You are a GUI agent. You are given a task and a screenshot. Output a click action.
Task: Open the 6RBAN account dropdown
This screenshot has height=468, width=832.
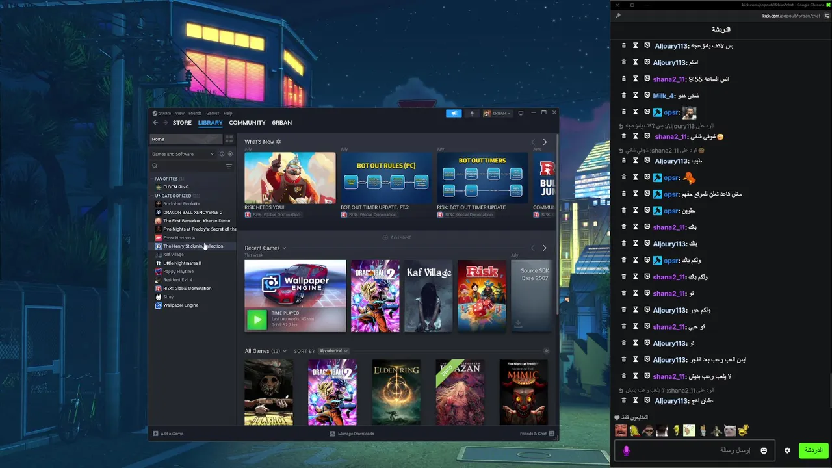pyautogui.click(x=497, y=113)
